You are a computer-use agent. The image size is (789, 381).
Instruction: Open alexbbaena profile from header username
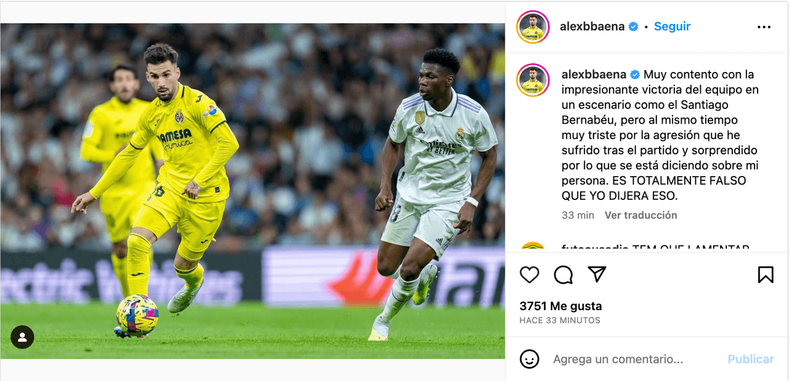click(x=592, y=26)
